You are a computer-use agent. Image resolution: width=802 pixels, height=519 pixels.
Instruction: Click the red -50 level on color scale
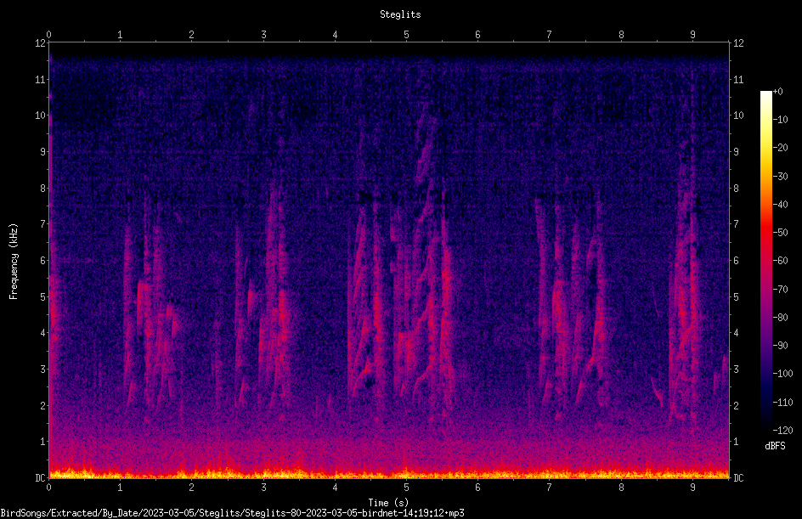[x=765, y=232]
